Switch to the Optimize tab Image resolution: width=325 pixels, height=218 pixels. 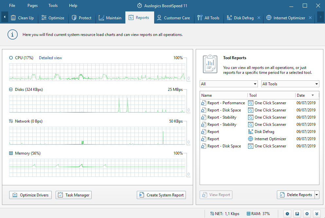coord(53,18)
